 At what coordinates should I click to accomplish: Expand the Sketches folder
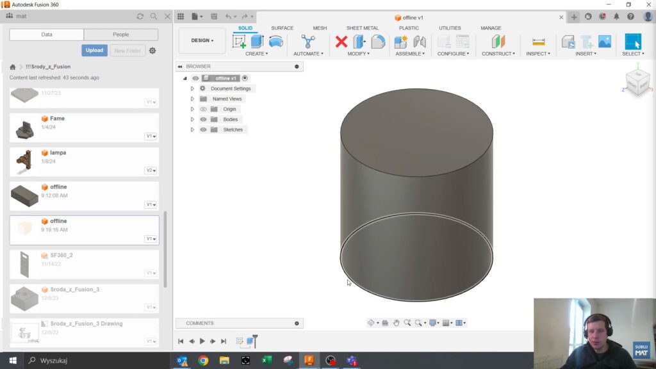tap(192, 129)
